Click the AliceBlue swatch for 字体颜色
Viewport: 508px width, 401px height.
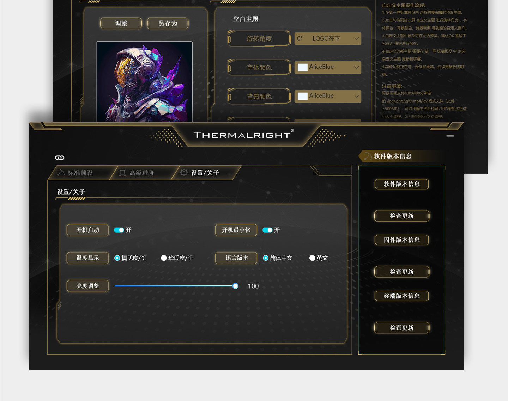303,67
